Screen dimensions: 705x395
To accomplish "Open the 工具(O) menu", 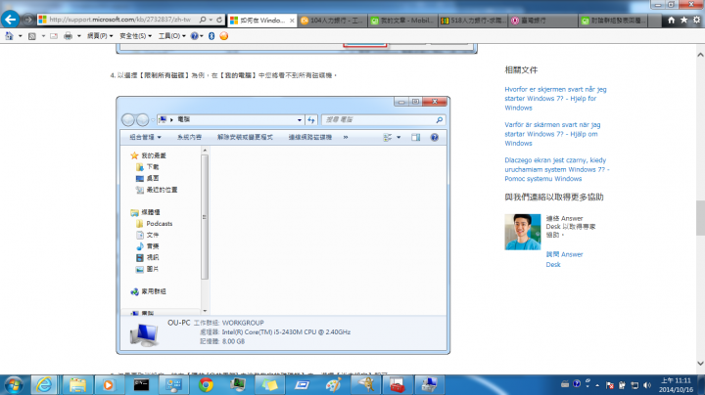I will click(x=171, y=36).
